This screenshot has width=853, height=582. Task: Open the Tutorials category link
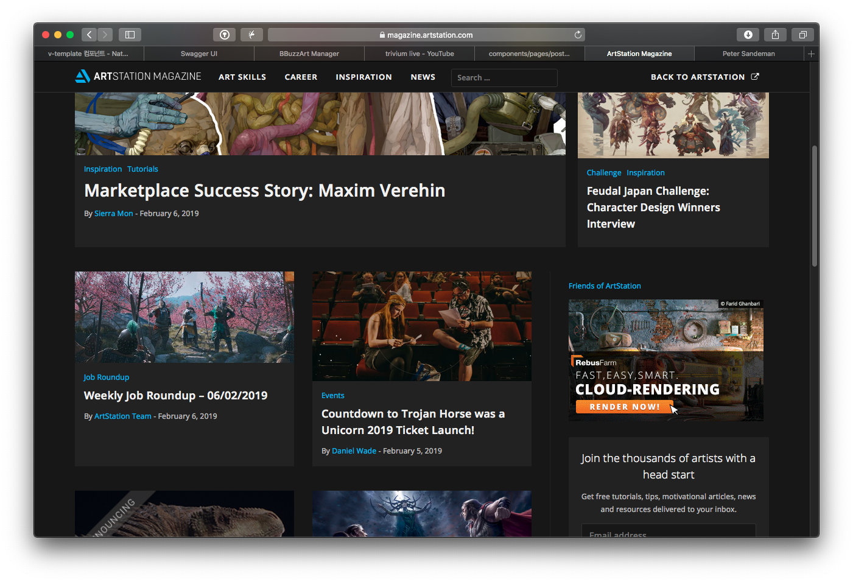[x=142, y=169]
